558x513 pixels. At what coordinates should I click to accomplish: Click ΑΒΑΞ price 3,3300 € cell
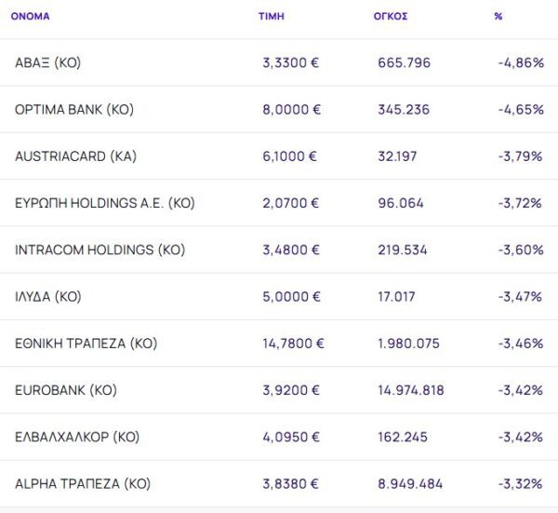pos(291,63)
